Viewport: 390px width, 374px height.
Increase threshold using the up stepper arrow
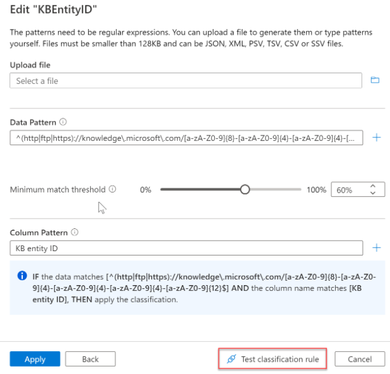coord(372,186)
